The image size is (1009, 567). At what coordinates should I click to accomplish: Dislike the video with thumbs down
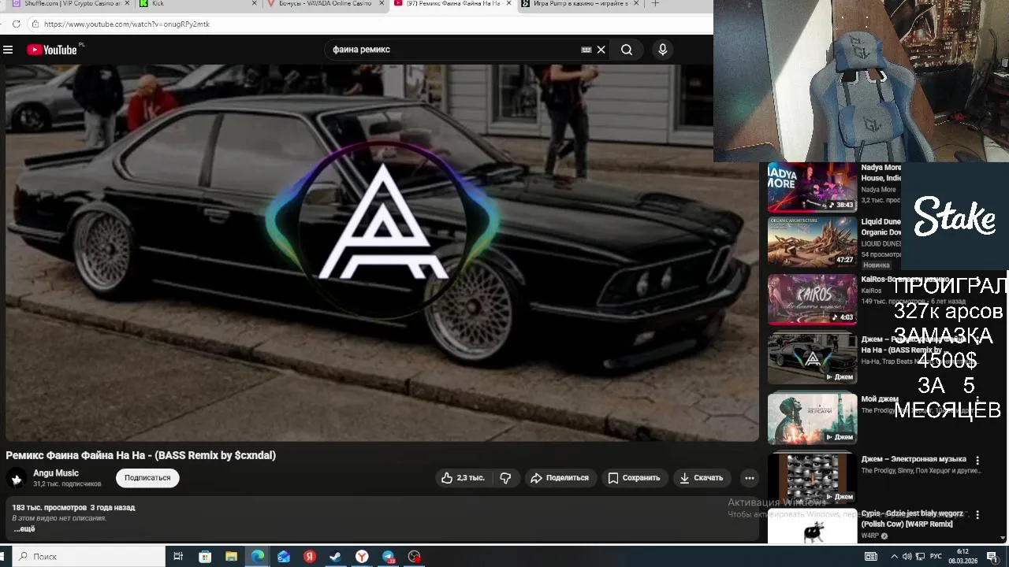[505, 478]
